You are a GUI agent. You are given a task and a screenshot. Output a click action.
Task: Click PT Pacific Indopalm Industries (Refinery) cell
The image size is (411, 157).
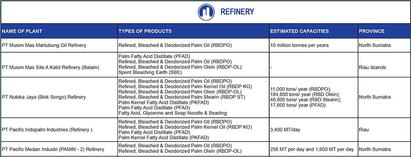point(59,130)
